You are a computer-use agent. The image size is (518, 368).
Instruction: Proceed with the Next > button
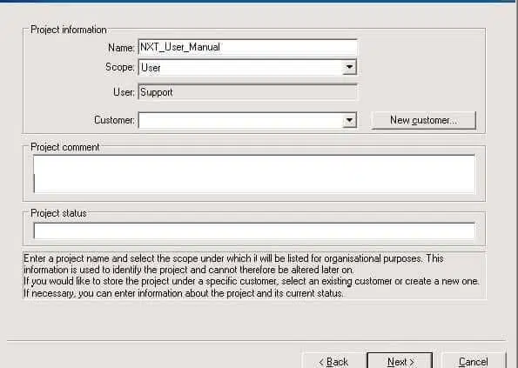[400, 361]
